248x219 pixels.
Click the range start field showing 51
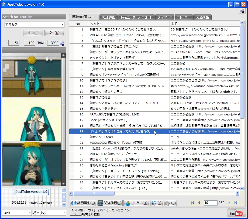tap(14, 43)
